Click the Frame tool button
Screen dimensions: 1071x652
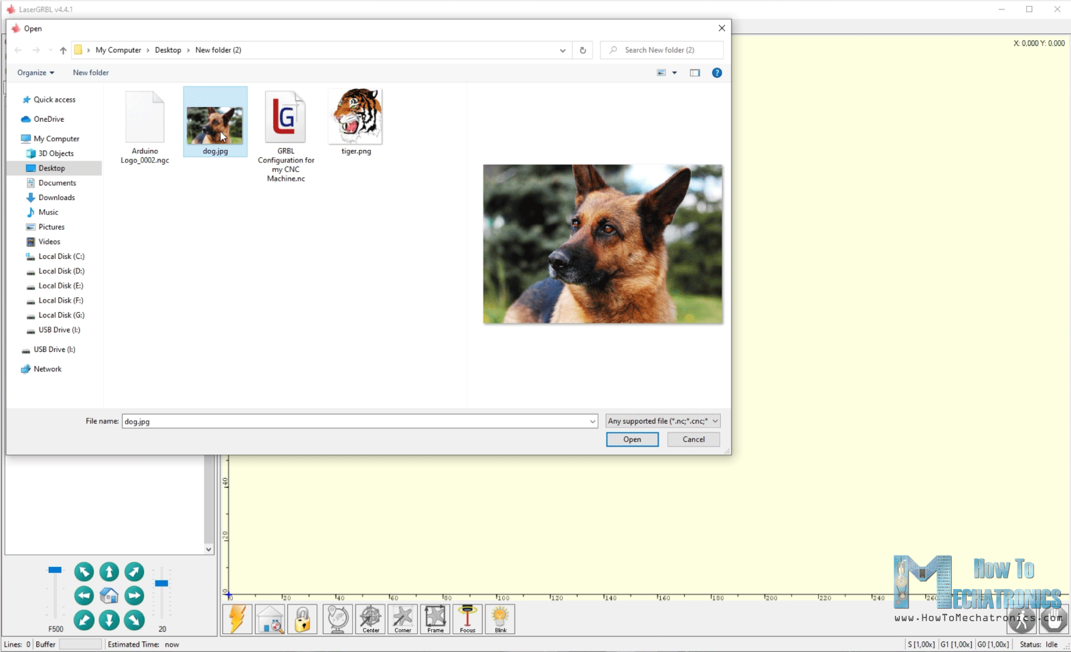point(435,619)
